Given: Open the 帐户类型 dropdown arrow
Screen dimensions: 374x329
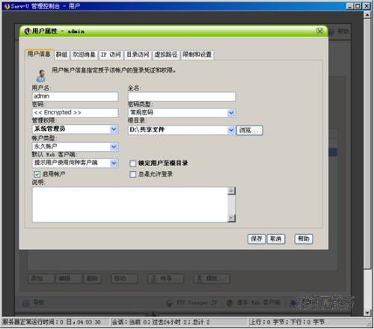Looking at the screenshot, I should click(x=114, y=147).
